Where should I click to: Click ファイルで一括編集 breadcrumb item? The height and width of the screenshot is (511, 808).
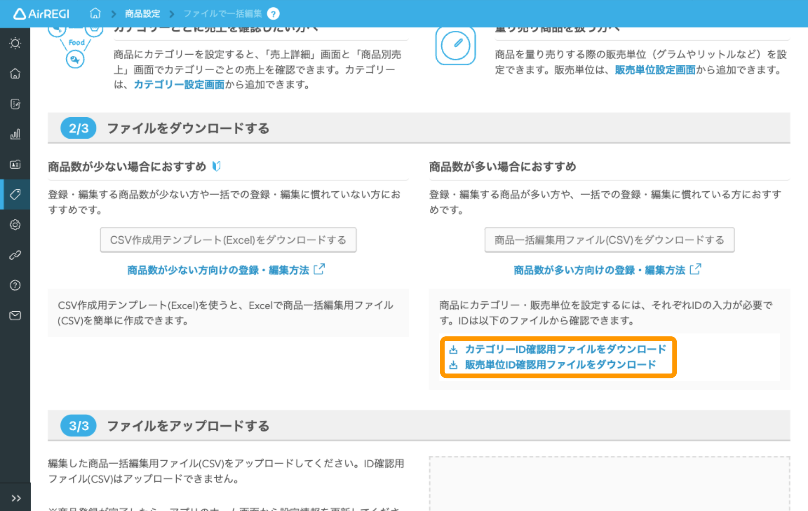coord(222,14)
